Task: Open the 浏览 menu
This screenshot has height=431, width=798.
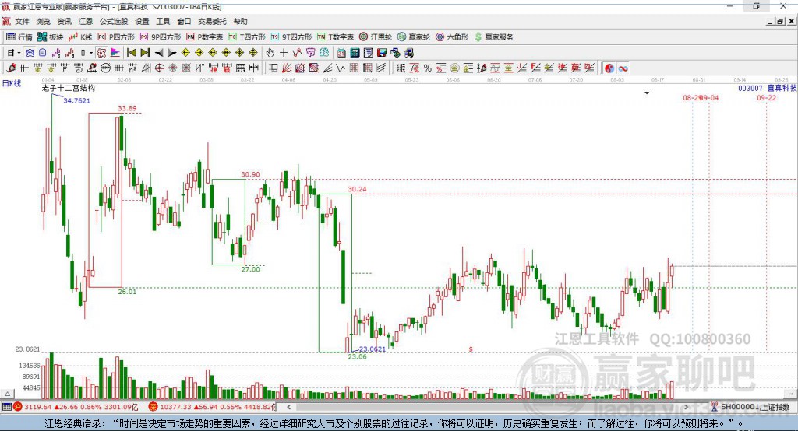Action: click(x=44, y=21)
